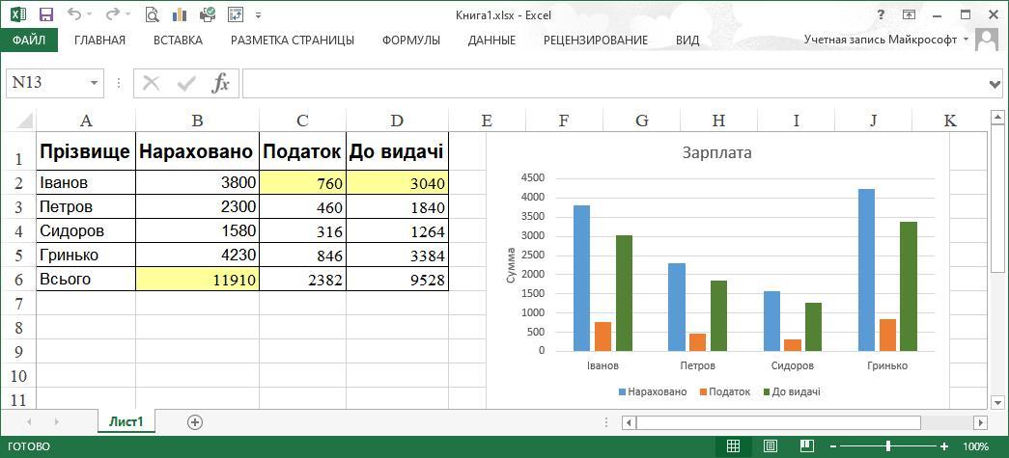Expand the formula bar chevron
Viewport: 1009px width, 458px height.
(x=995, y=84)
